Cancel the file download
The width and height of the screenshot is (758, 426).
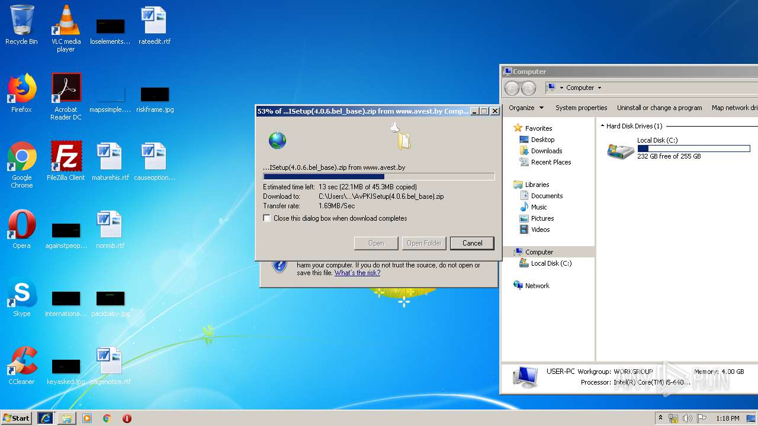[x=472, y=243]
